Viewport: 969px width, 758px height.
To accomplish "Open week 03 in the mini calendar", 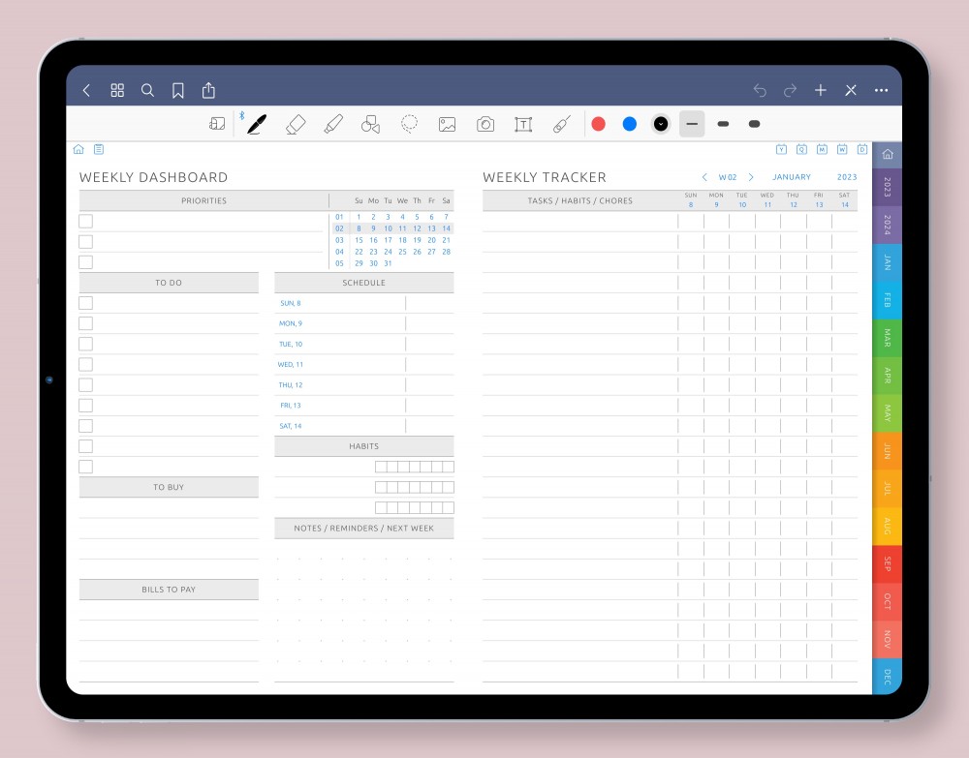I will (x=339, y=240).
